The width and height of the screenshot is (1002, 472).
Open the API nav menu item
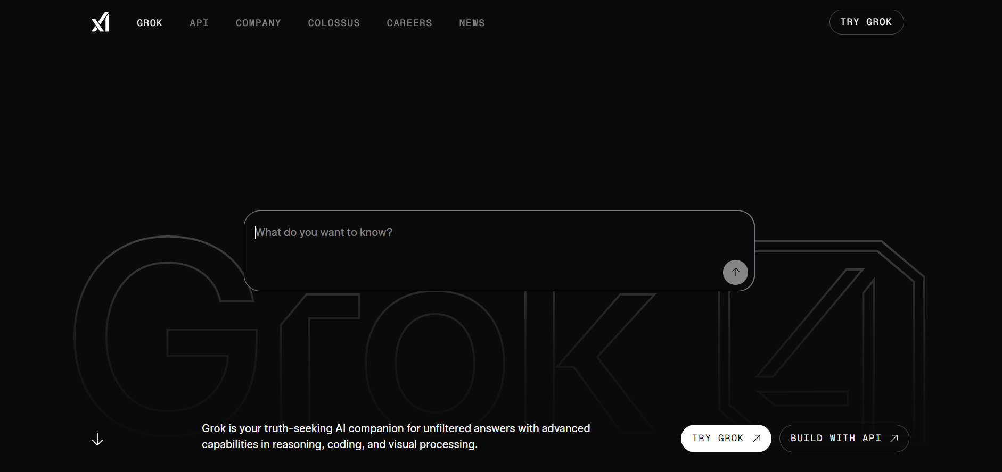(x=199, y=23)
